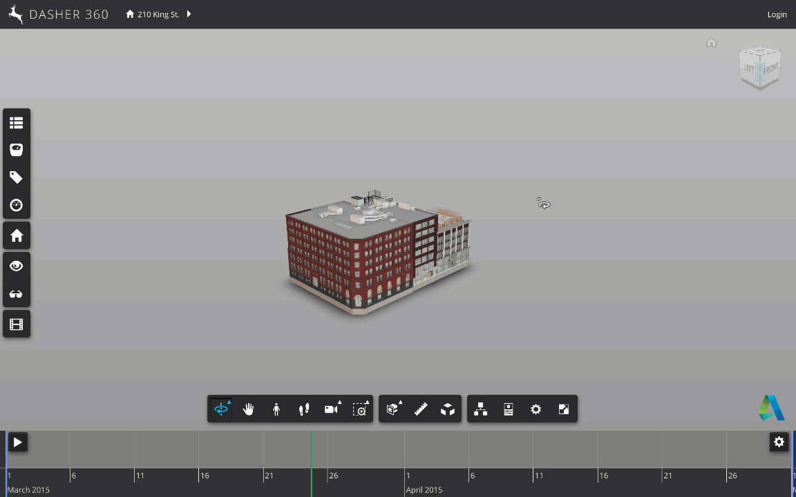Click the 210 King St. breadcrumb
The height and width of the screenshot is (497, 796).
pyautogui.click(x=158, y=14)
